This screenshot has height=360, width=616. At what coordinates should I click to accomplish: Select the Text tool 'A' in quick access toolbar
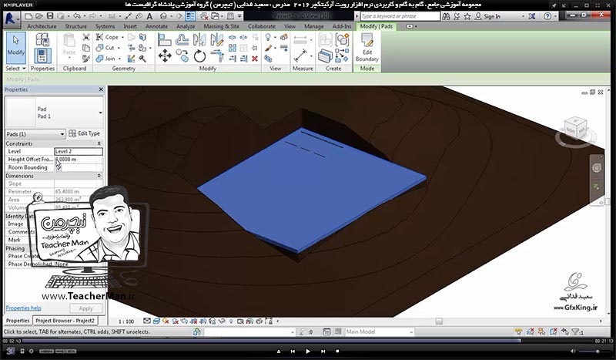[x=149, y=16]
